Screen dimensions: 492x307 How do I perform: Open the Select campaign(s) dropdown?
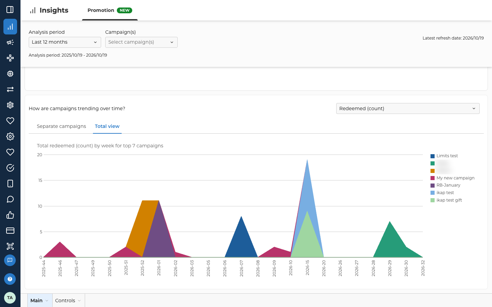coord(141,42)
